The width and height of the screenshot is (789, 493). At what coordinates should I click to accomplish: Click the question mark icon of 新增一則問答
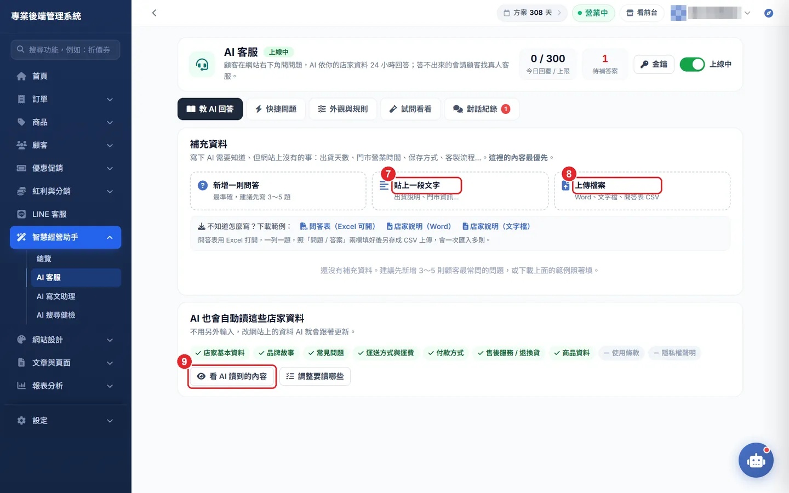tap(203, 186)
